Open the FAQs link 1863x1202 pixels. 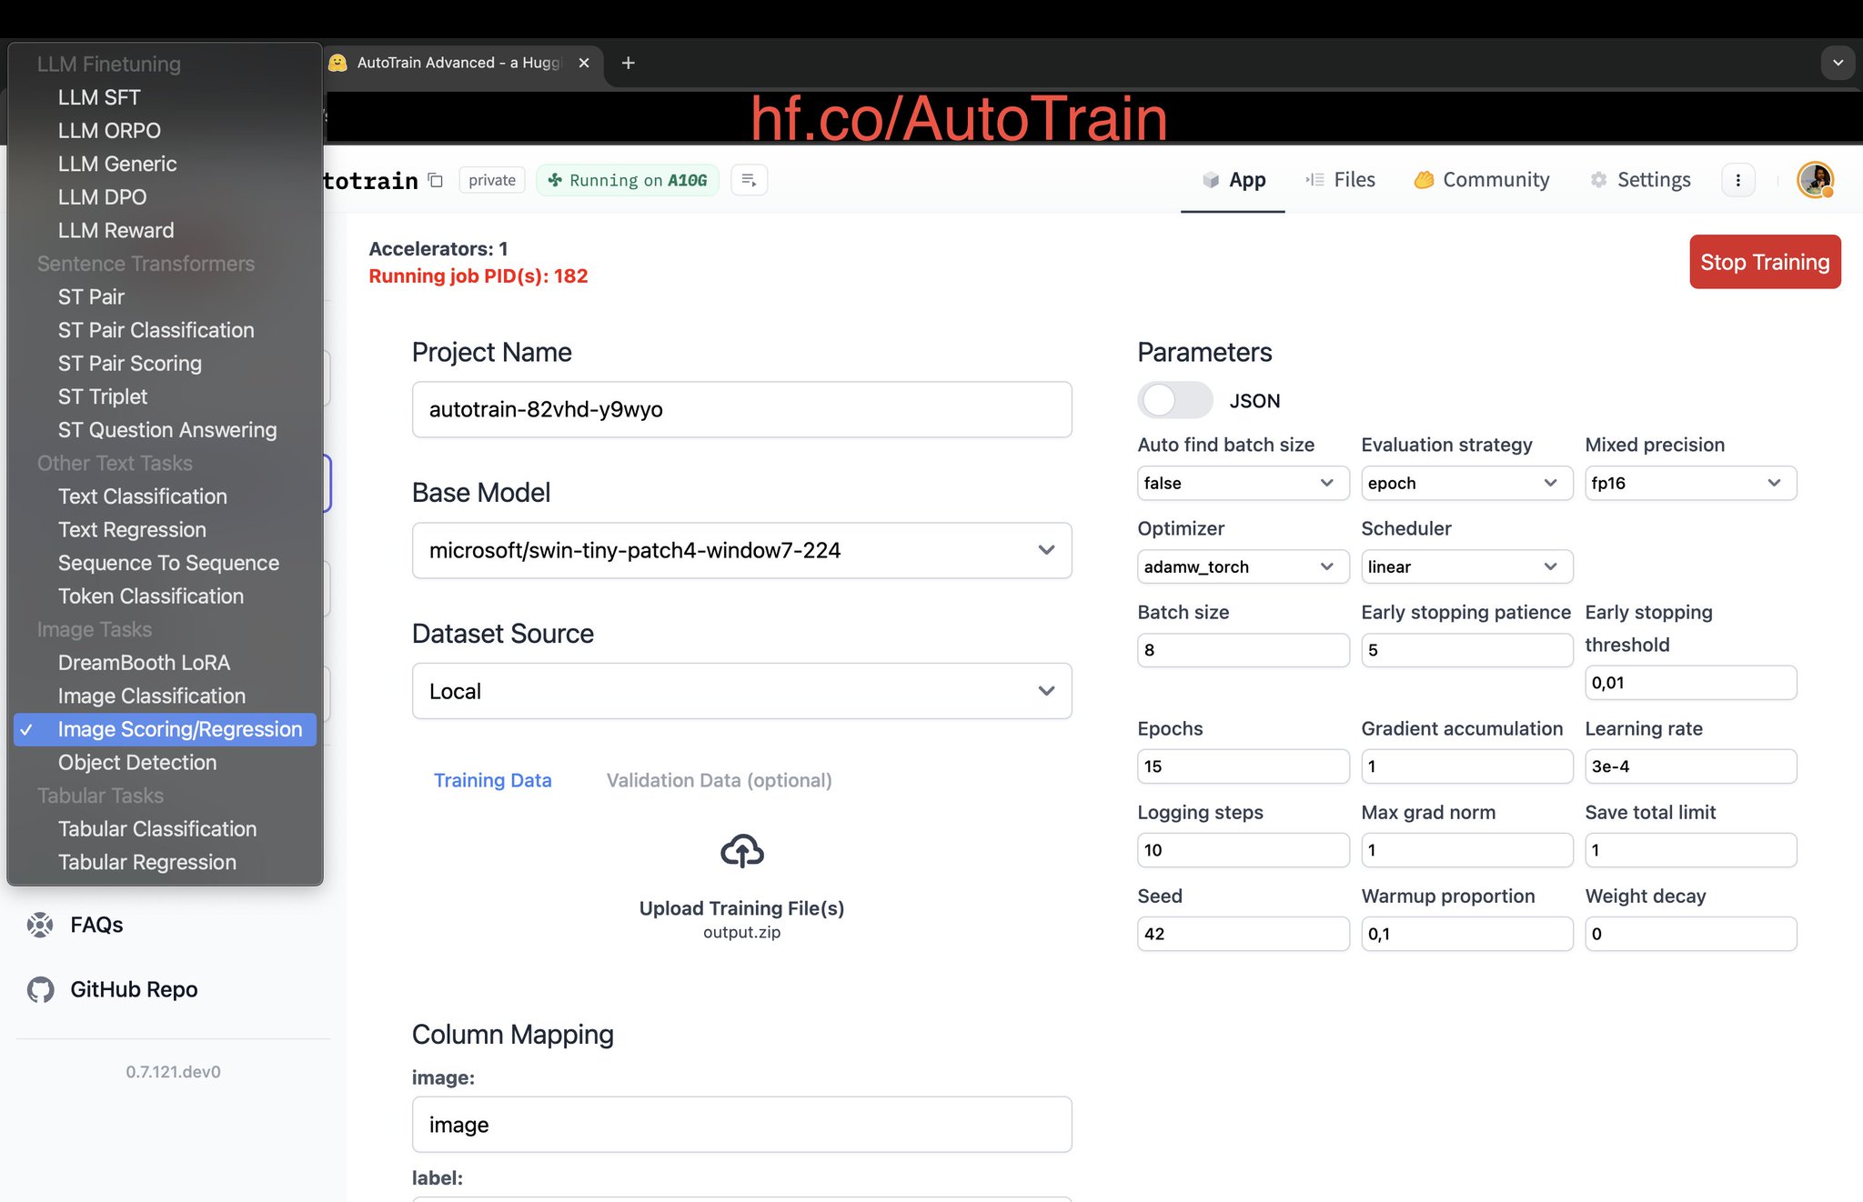tap(96, 925)
